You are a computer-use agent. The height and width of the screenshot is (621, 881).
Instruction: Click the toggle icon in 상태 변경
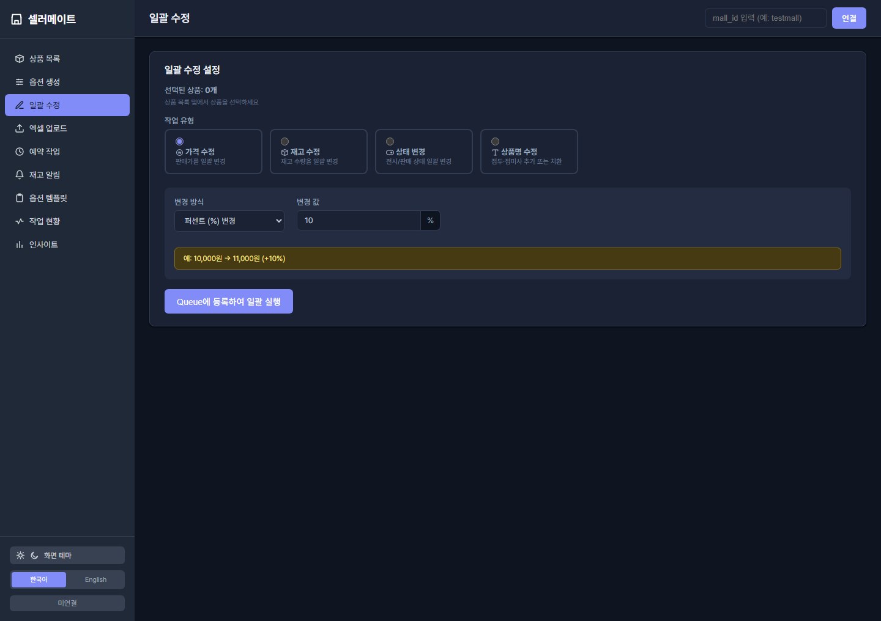coord(390,152)
